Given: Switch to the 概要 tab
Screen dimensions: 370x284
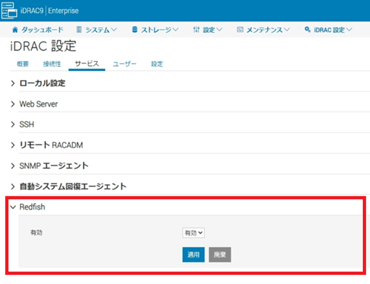Looking at the screenshot, I should (22, 64).
